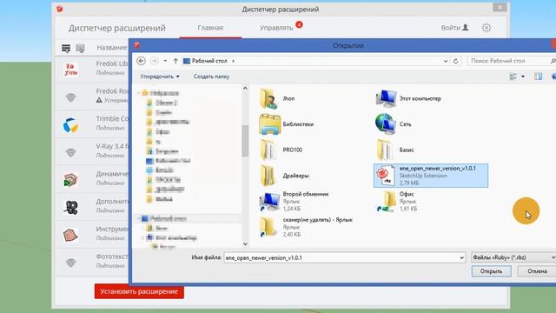Switch to Управлять tab
This screenshot has width=556, height=313.
(x=276, y=28)
